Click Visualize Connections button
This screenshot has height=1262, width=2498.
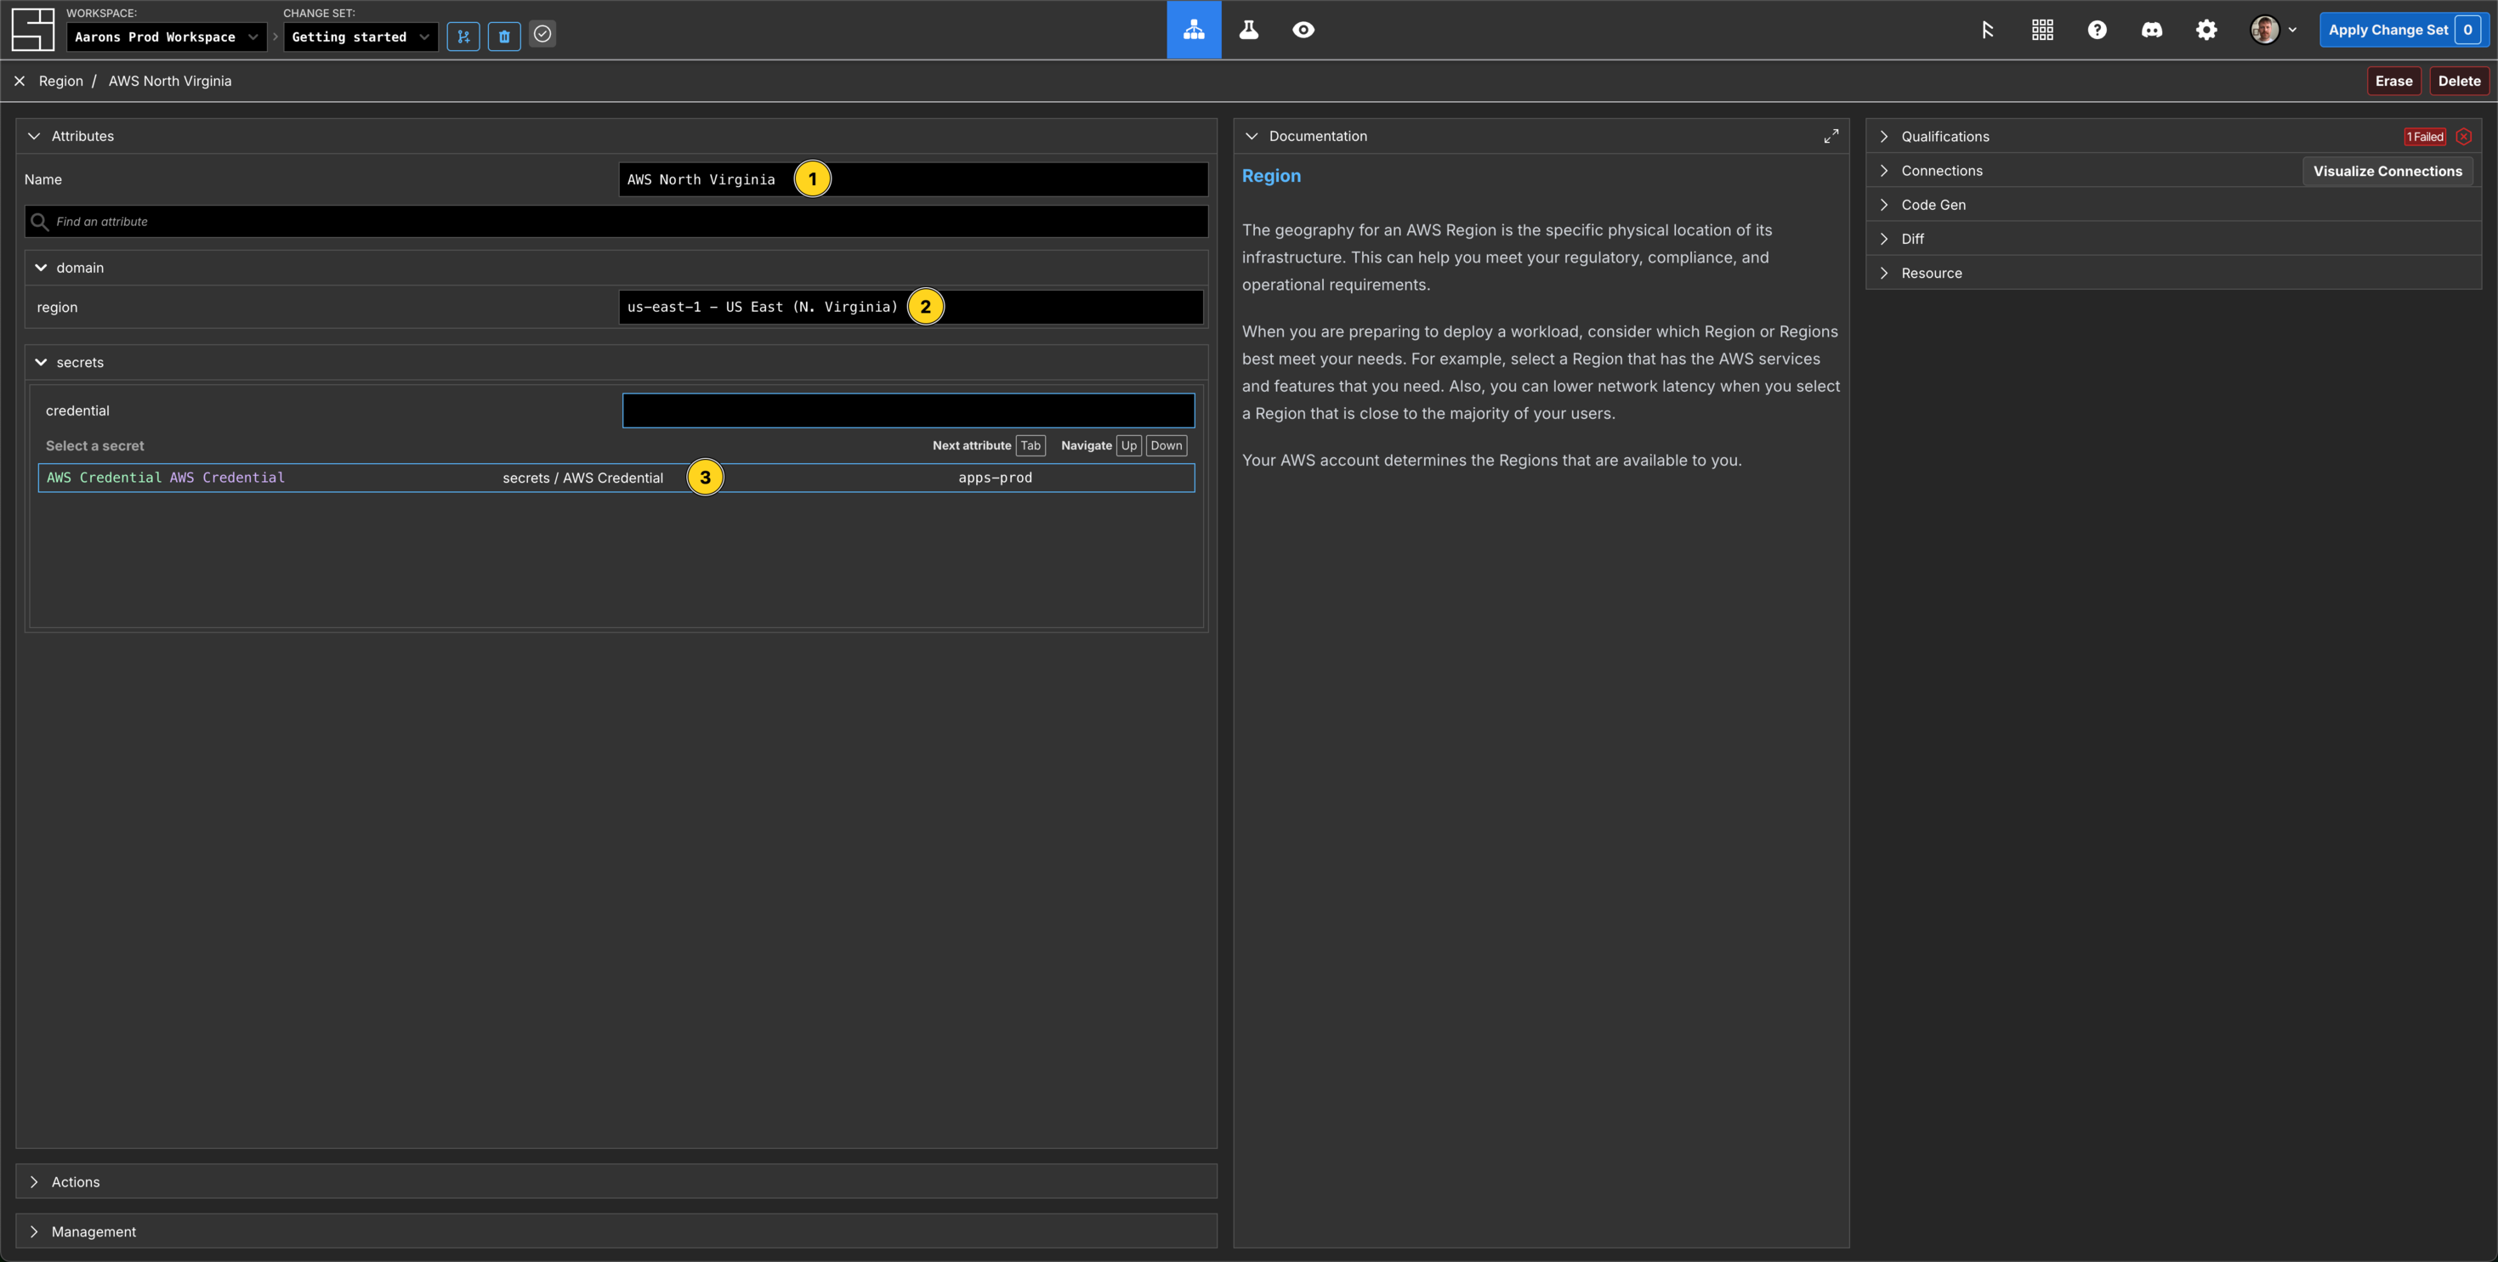(x=2387, y=172)
